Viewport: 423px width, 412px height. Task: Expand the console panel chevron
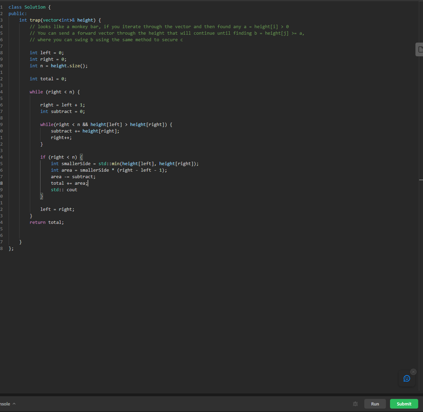14,404
